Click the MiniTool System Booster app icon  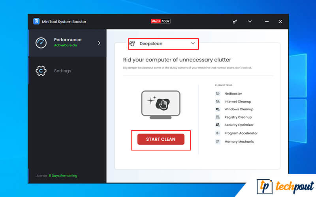tap(36, 21)
